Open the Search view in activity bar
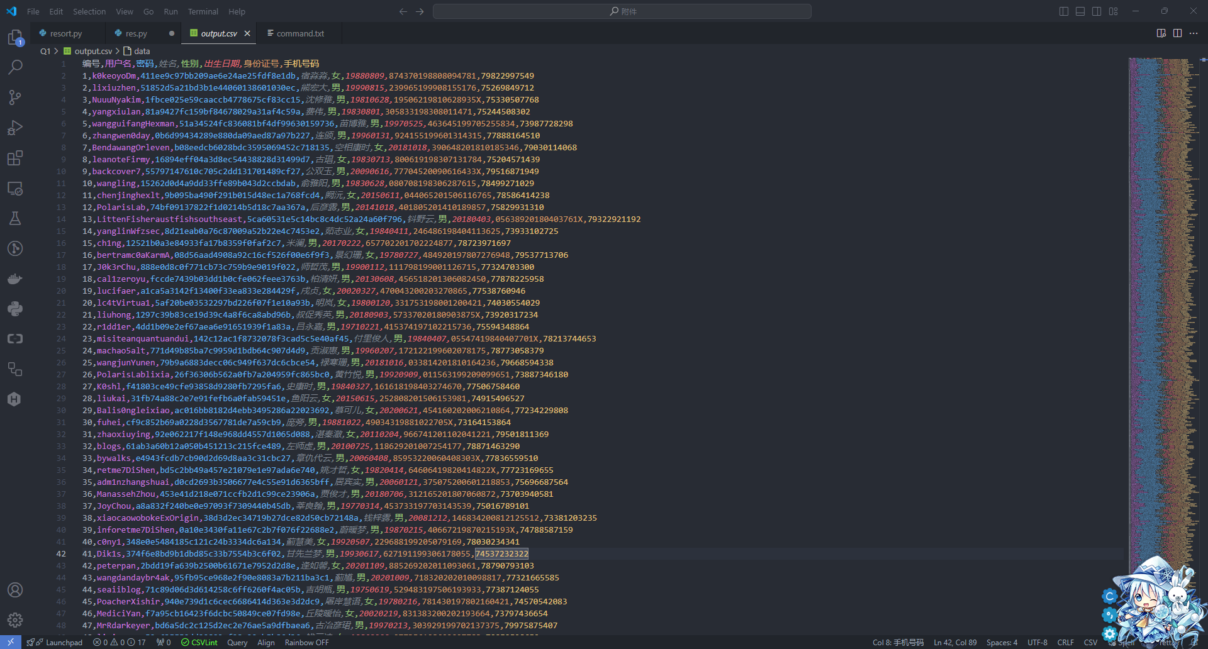The height and width of the screenshot is (649, 1208). point(15,67)
